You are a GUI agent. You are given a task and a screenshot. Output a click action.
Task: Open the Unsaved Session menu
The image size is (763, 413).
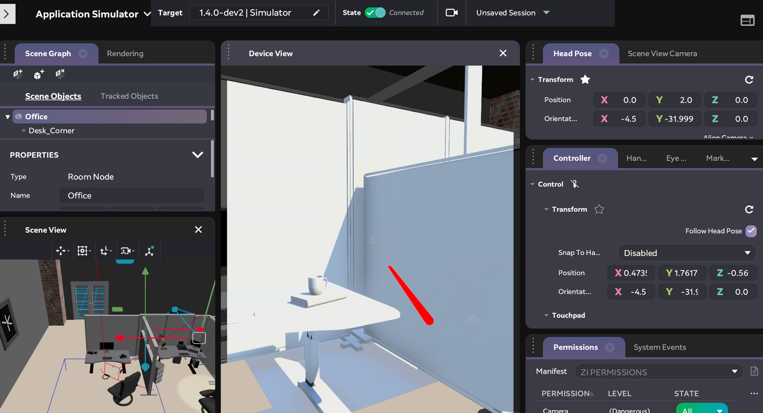point(513,12)
